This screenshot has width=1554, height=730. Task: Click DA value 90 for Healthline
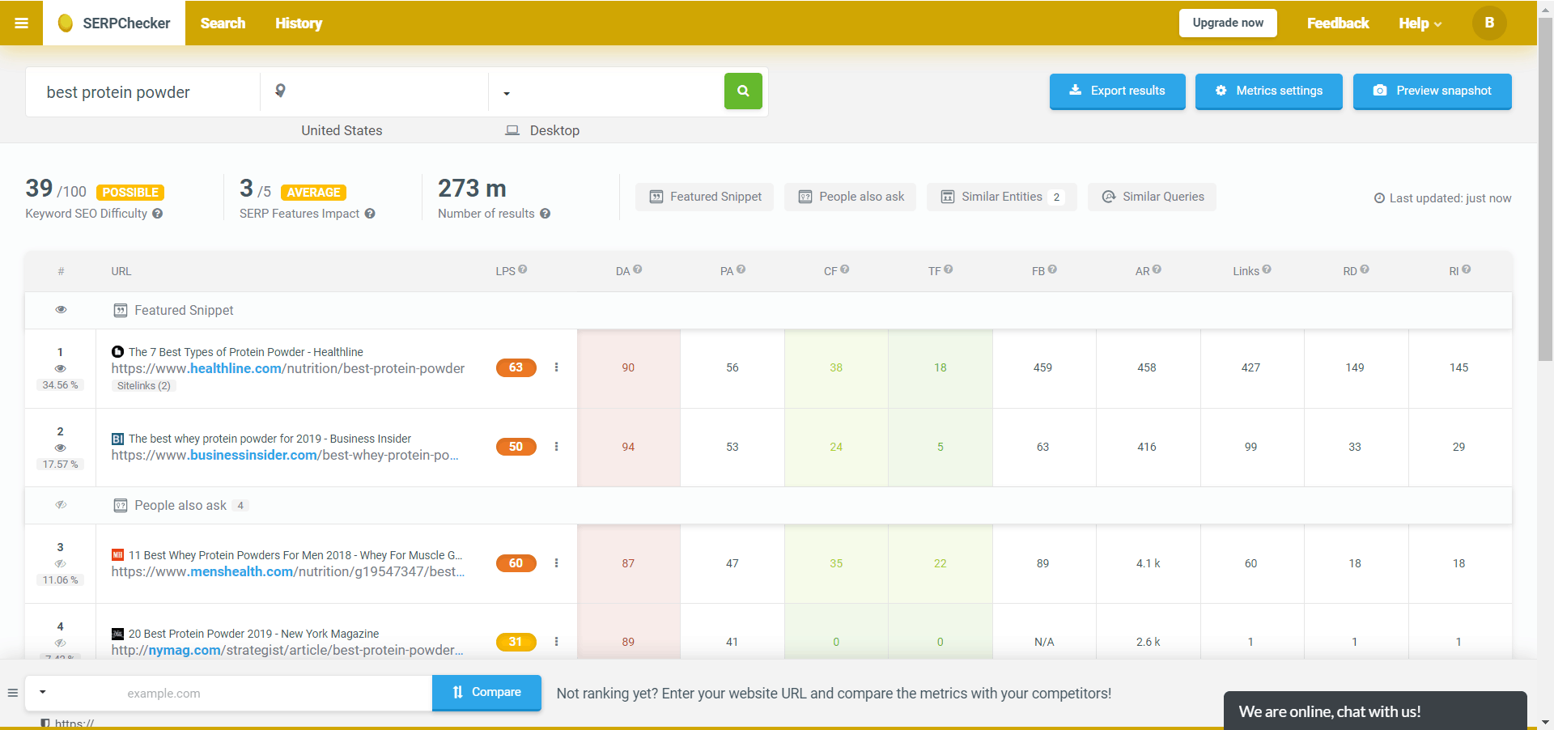tap(628, 367)
